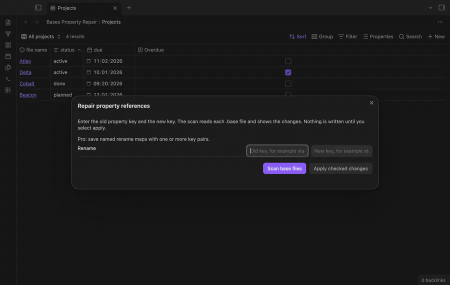Open the Delta note link

pyautogui.click(x=25, y=72)
